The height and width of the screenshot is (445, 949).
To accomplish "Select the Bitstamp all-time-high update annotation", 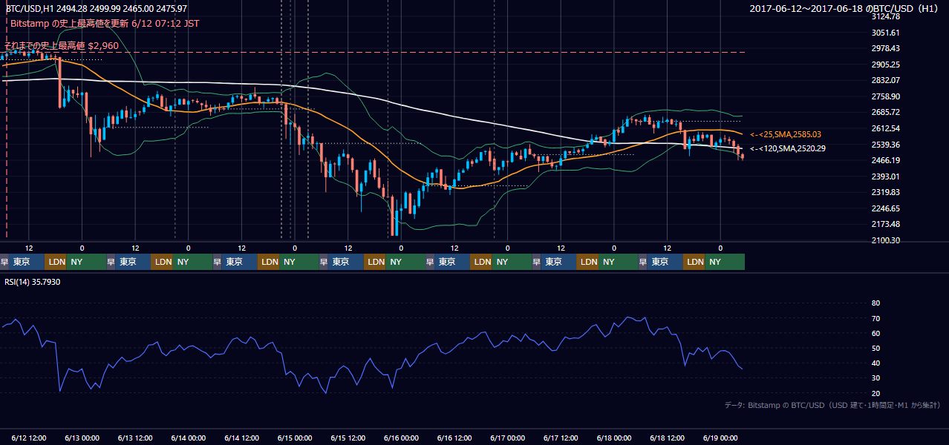I will (105, 24).
